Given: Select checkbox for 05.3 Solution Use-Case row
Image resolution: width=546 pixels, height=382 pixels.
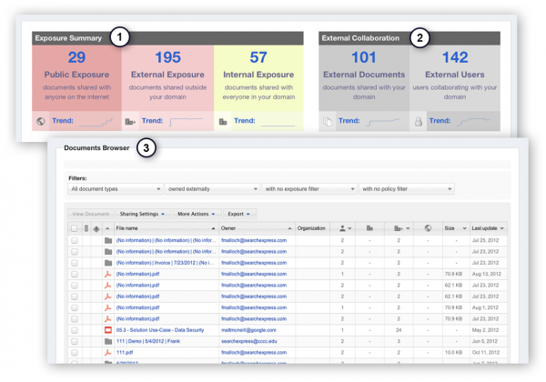Looking at the screenshot, I should (x=75, y=328).
